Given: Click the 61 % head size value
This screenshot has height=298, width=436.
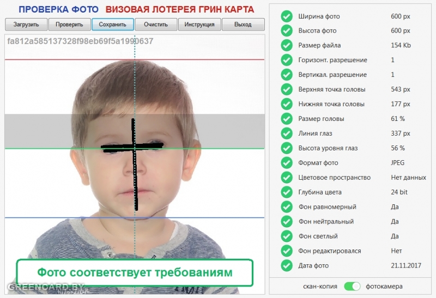Looking at the screenshot, I should point(398,119).
